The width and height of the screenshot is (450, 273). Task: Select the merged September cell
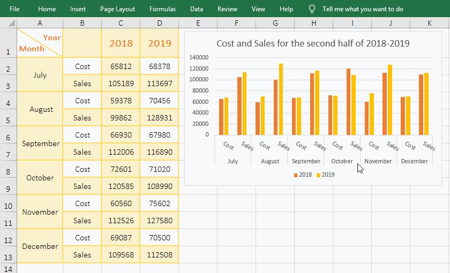pos(40,143)
